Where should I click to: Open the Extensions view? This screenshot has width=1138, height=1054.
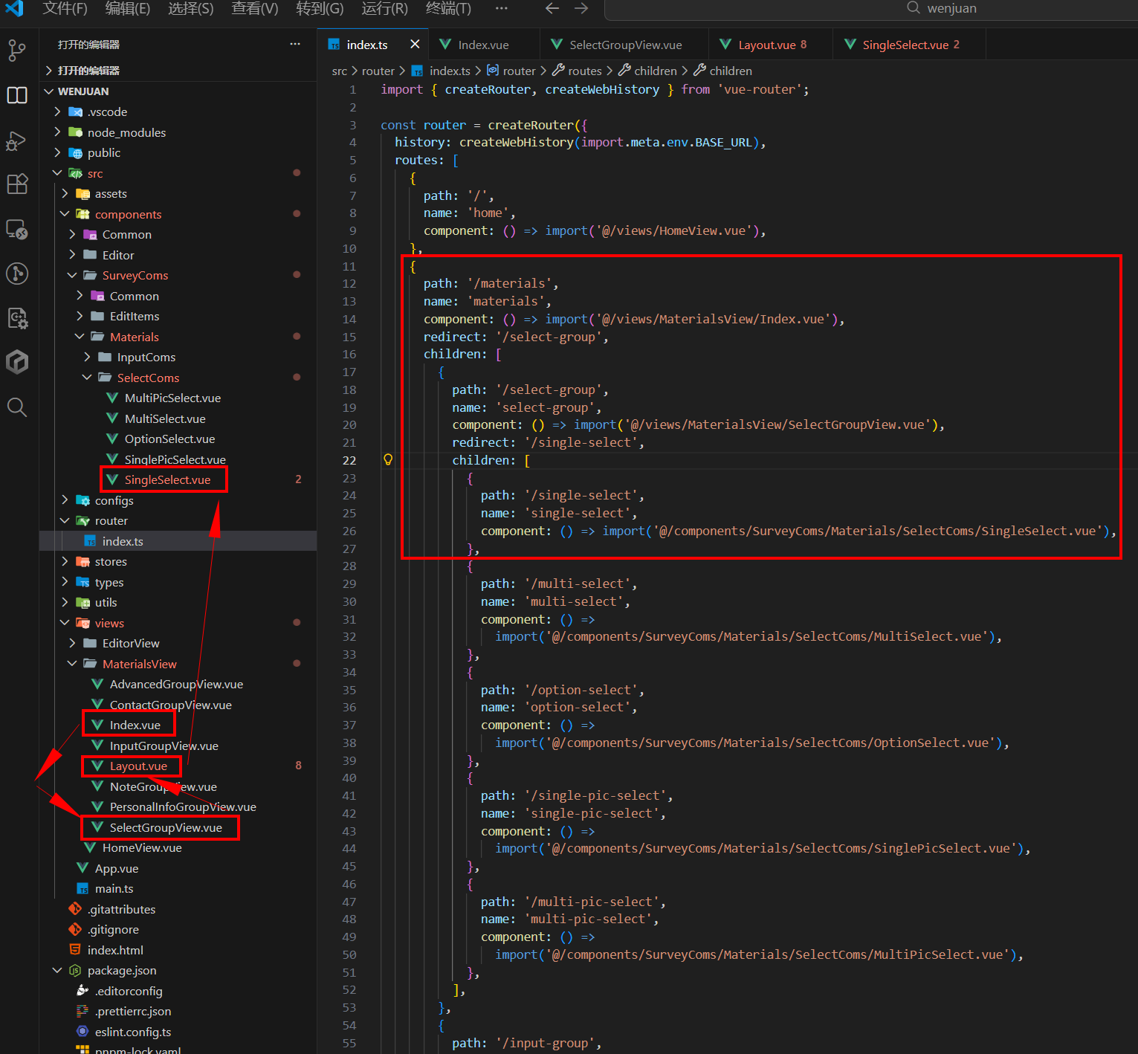[x=16, y=184]
